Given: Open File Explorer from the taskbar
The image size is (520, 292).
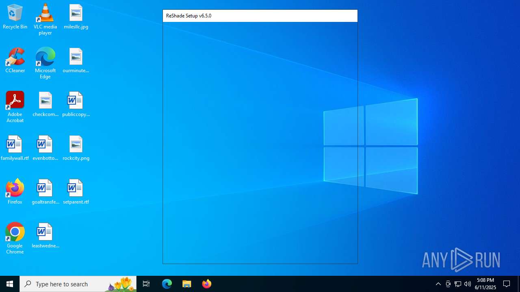Looking at the screenshot, I should pyautogui.click(x=187, y=284).
